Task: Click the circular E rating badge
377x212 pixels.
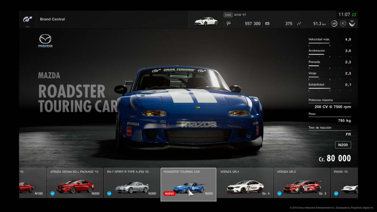Action: pyautogui.click(x=343, y=24)
